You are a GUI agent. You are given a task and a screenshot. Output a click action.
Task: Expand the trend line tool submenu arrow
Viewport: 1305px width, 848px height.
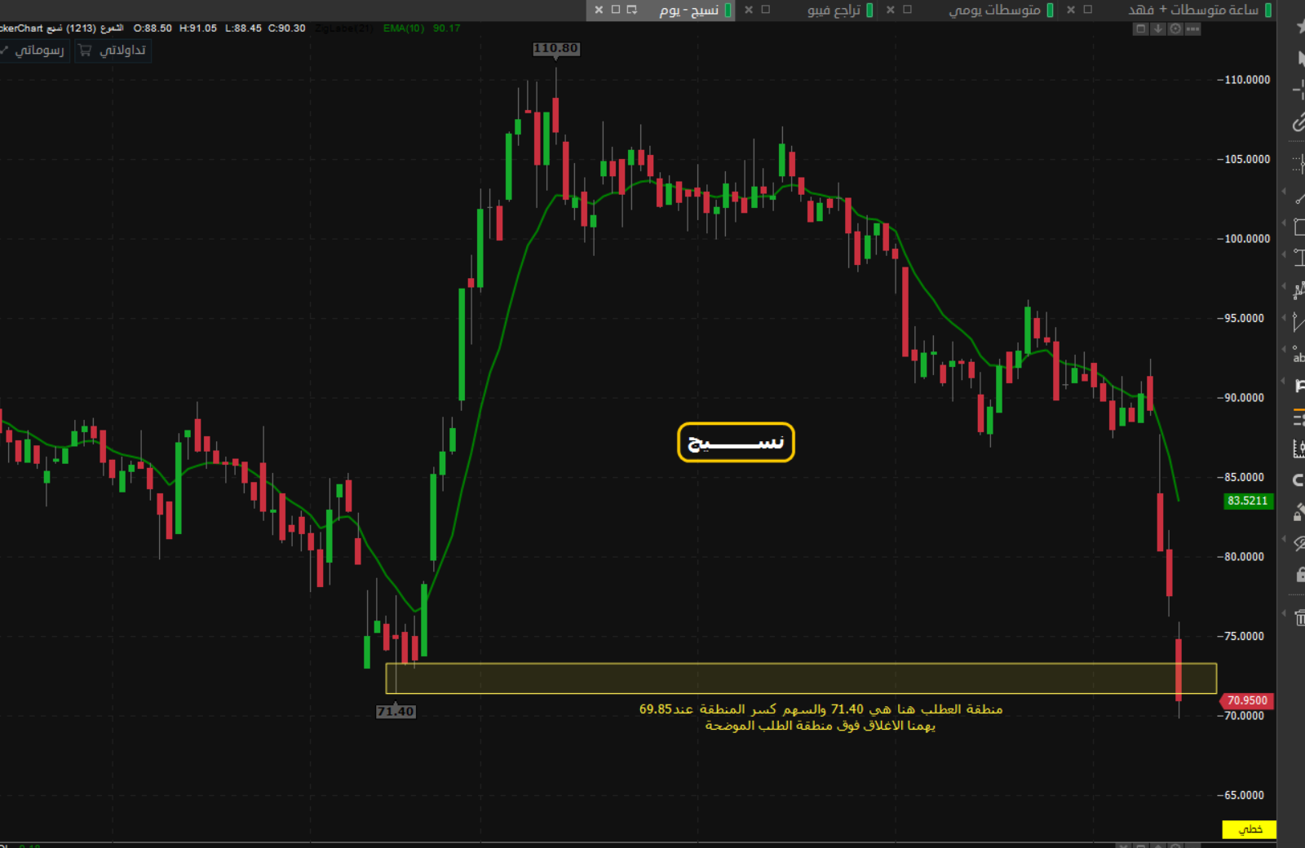[x=1284, y=192]
